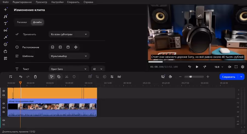The height and width of the screenshot is (134, 247).
Task: Click the preview progress bar
Action: (197, 62)
